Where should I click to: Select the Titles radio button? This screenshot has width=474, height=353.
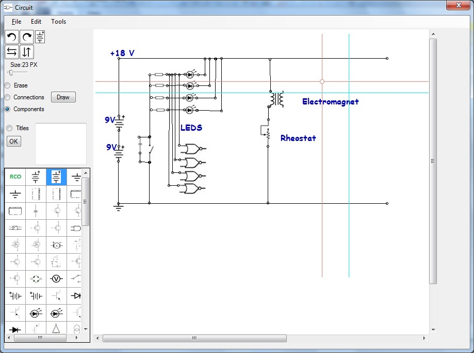pos(8,128)
